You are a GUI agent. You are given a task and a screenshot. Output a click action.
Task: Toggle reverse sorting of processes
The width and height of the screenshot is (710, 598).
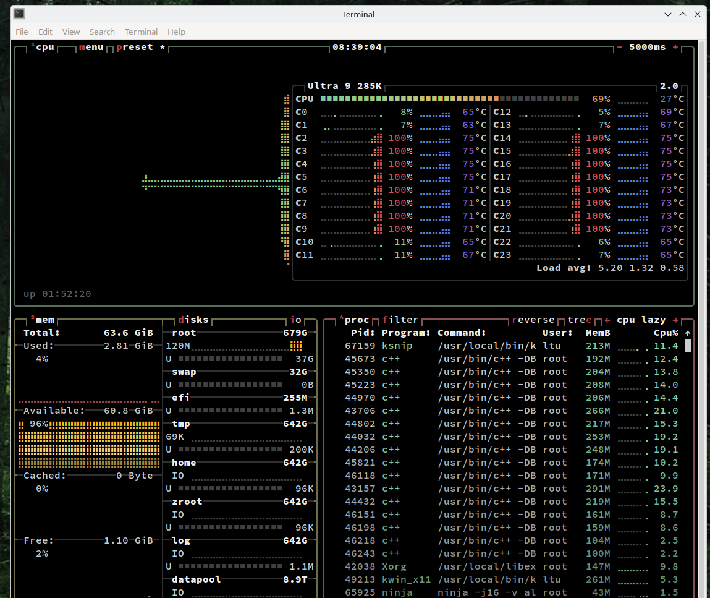point(533,320)
